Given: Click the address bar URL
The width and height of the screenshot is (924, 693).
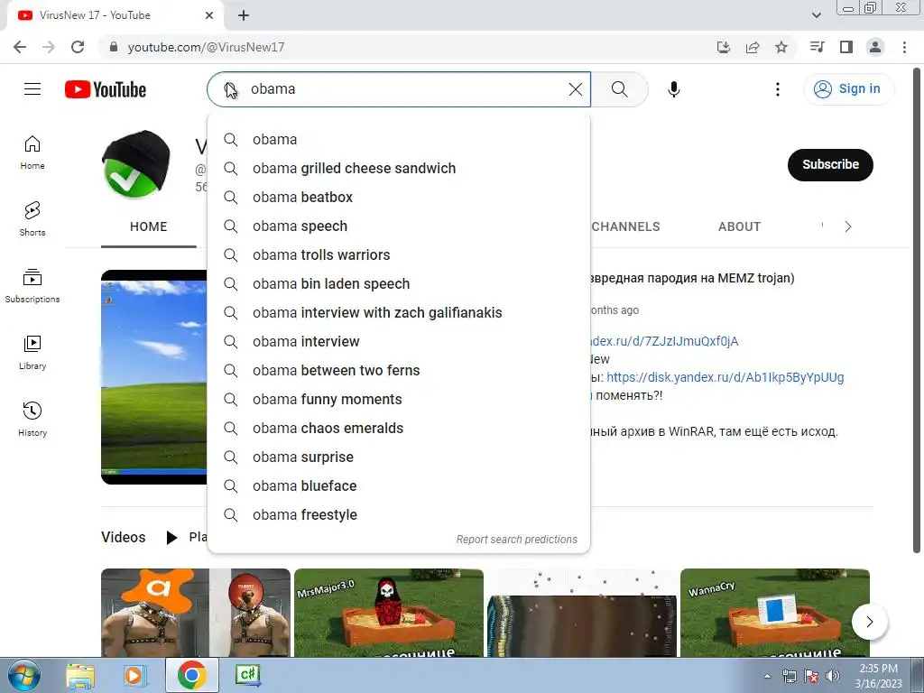Looking at the screenshot, I should (x=206, y=47).
